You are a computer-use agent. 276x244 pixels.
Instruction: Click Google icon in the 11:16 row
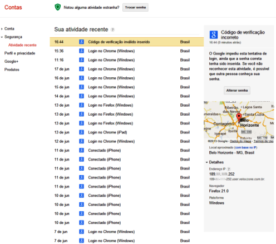tap(81, 60)
